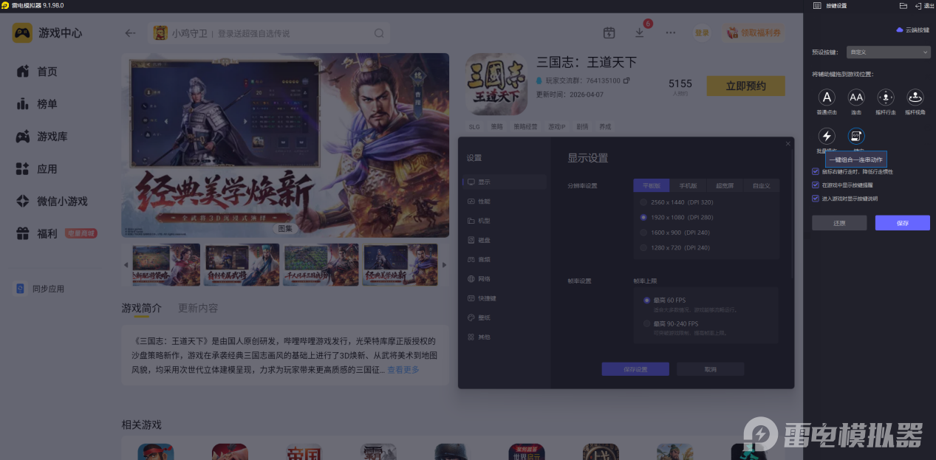Open the three-dots more menu in the top bar
The height and width of the screenshot is (460, 936).
click(671, 32)
